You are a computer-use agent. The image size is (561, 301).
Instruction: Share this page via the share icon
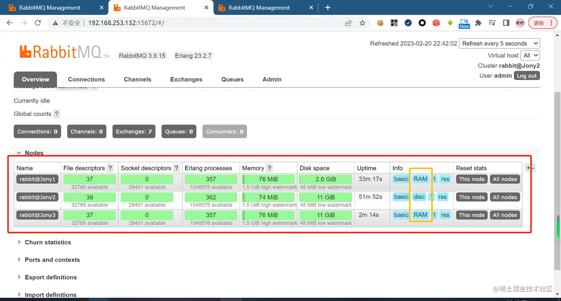[x=348, y=23]
